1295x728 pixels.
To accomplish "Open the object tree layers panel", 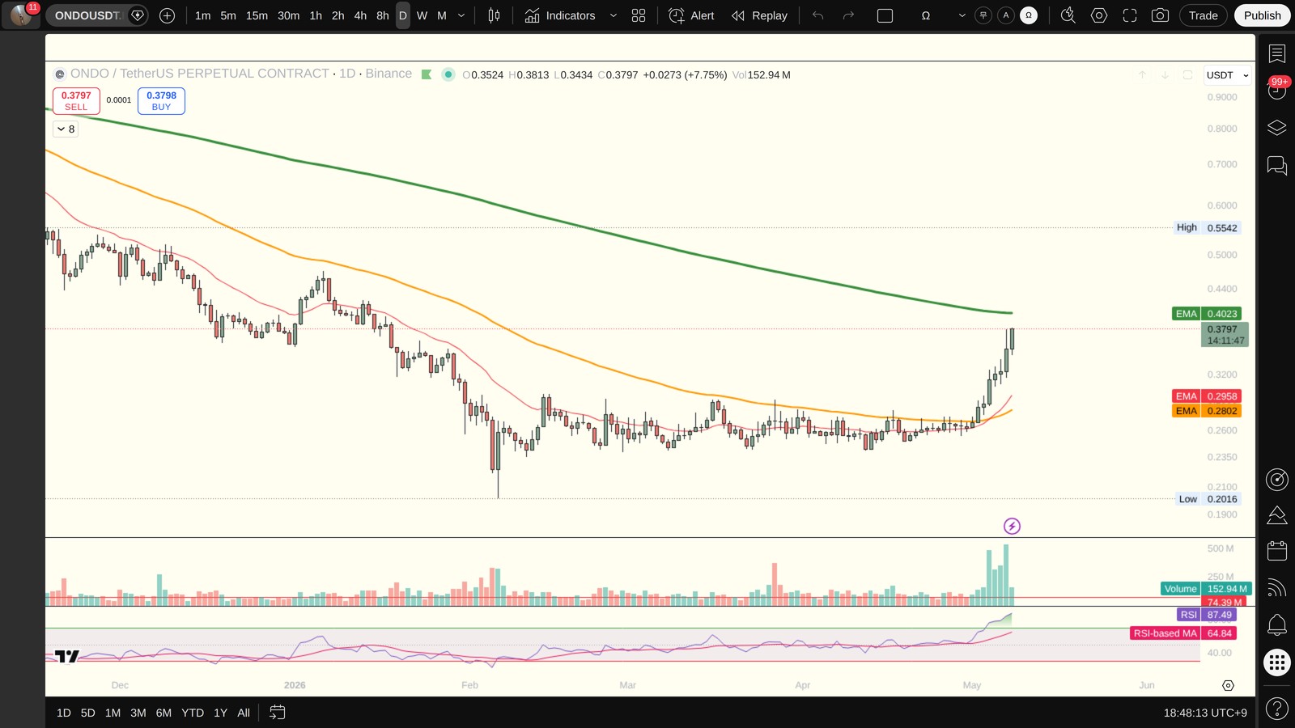I will point(1277,128).
